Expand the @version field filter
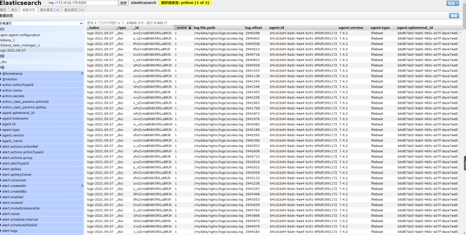 (42, 79)
